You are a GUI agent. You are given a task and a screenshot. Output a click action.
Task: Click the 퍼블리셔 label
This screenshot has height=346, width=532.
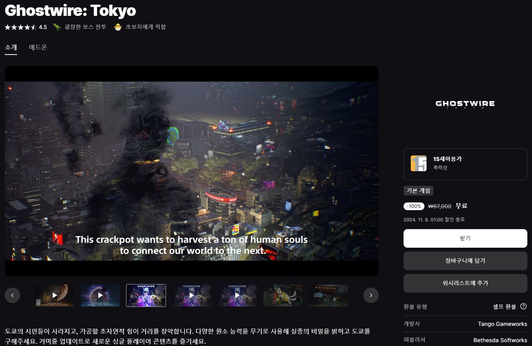point(414,340)
